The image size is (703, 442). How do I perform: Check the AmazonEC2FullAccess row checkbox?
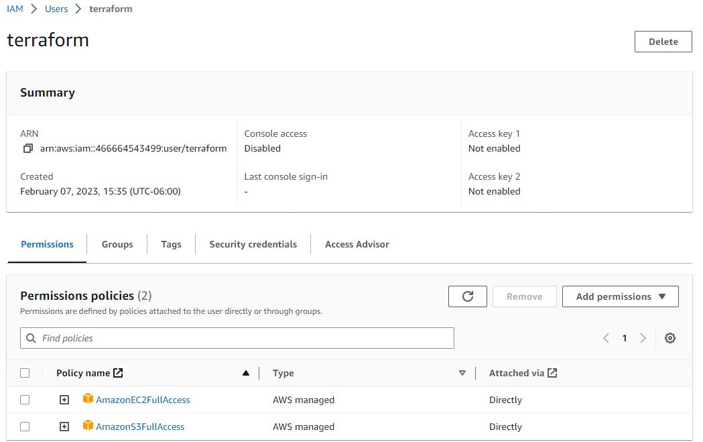pos(25,399)
